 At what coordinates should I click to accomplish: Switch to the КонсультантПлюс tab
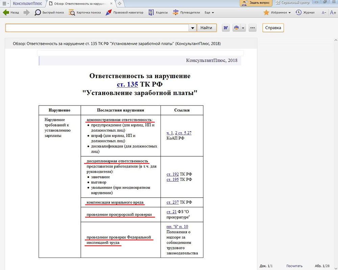coord(27,3)
